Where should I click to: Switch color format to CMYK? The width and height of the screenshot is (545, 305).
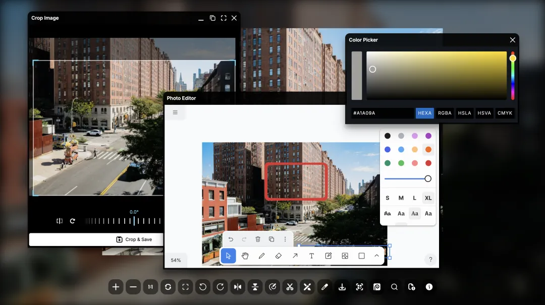(x=505, y=113)
